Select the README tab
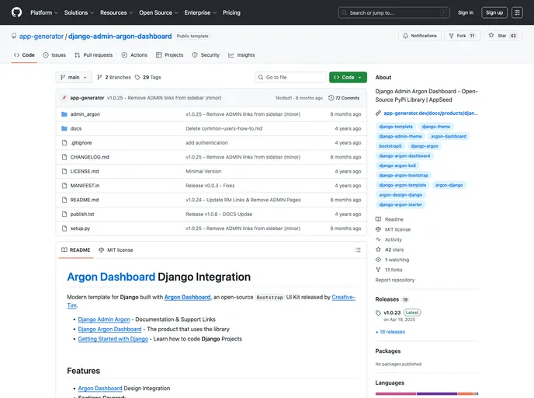 (76, 250)
